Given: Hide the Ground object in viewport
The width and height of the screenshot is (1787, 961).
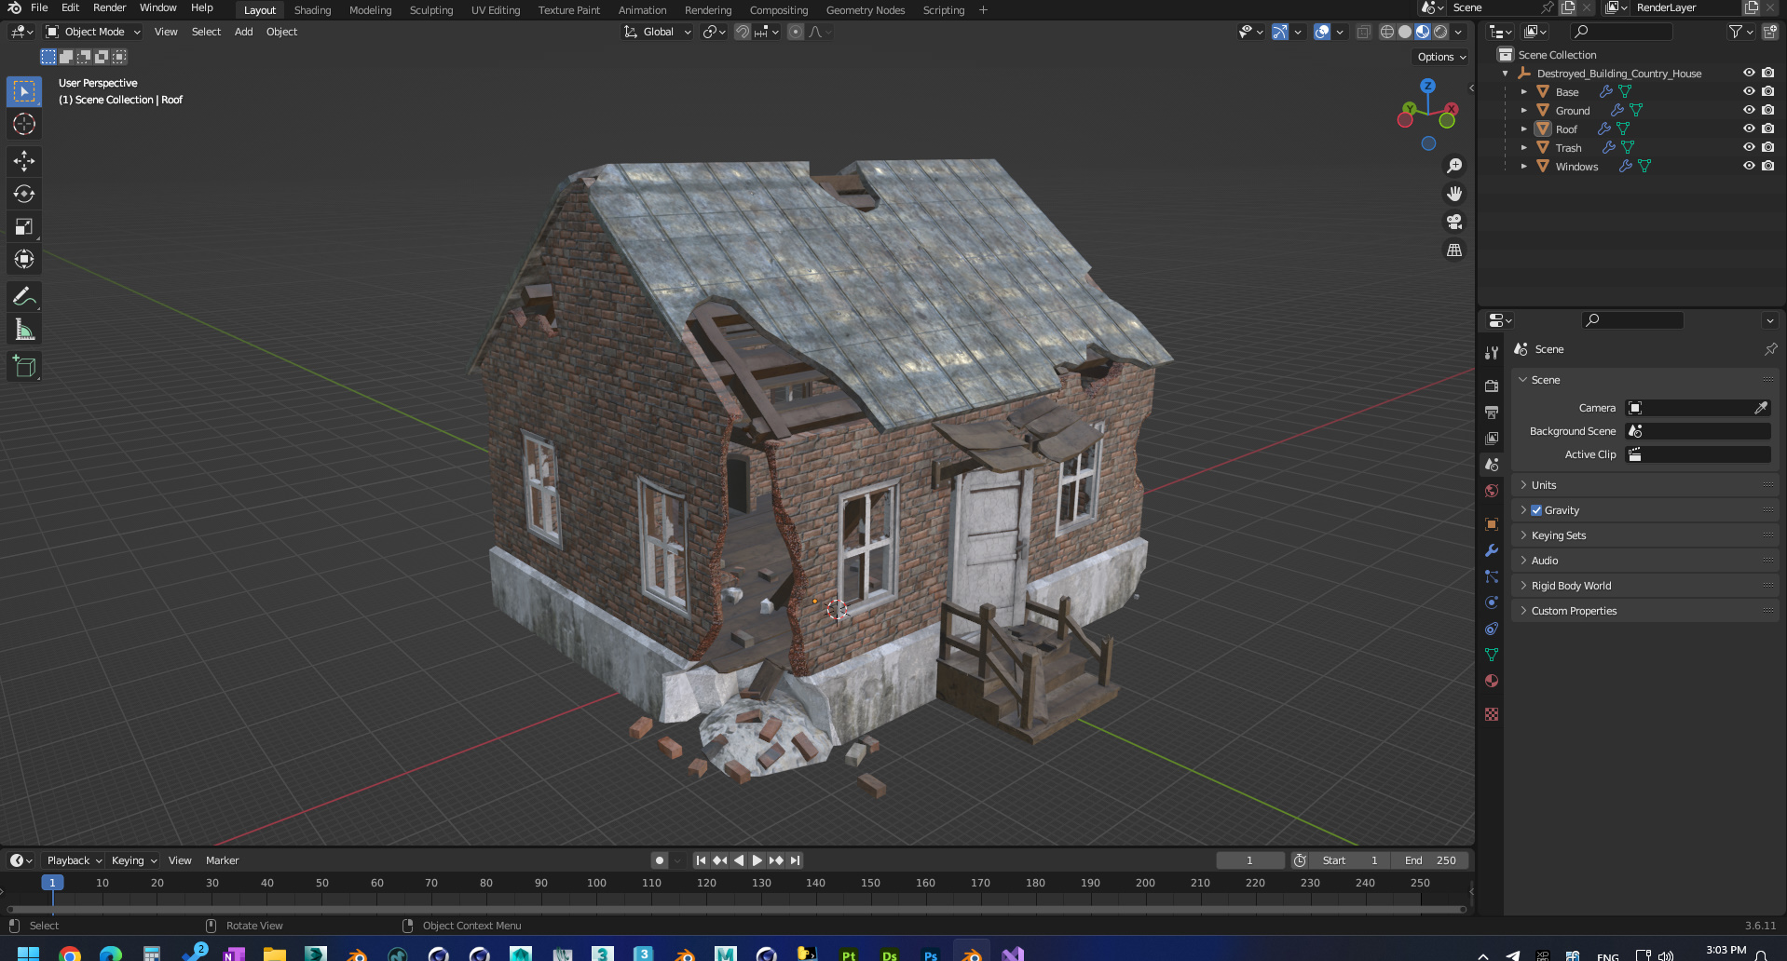Looking at the screenshot, I should point(1749,110).
